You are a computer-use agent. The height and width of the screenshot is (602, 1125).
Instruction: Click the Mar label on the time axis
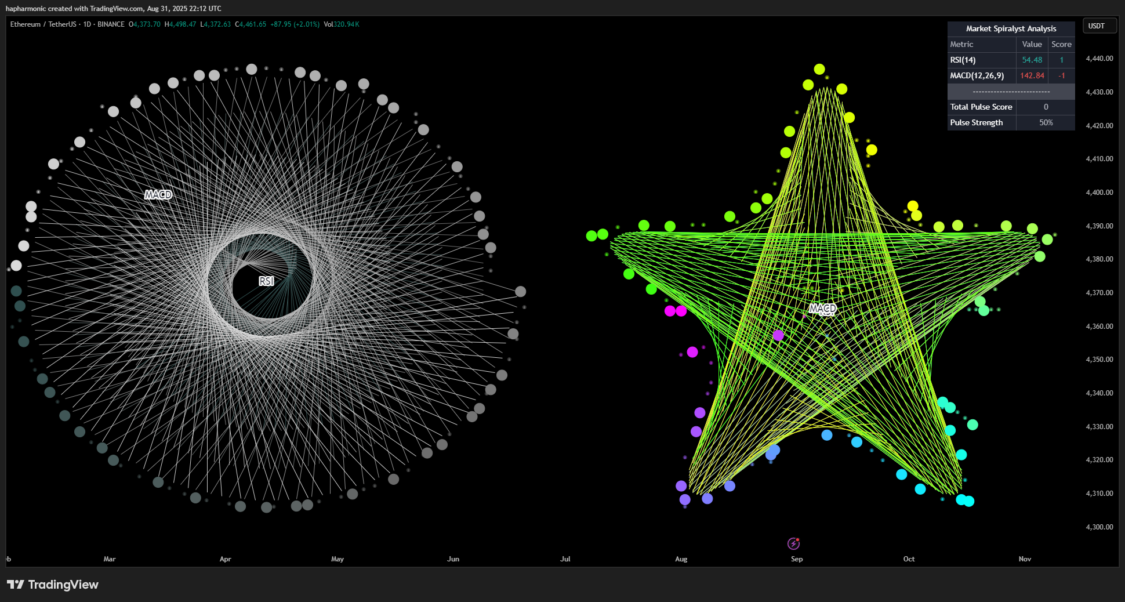tap(110, 559)
